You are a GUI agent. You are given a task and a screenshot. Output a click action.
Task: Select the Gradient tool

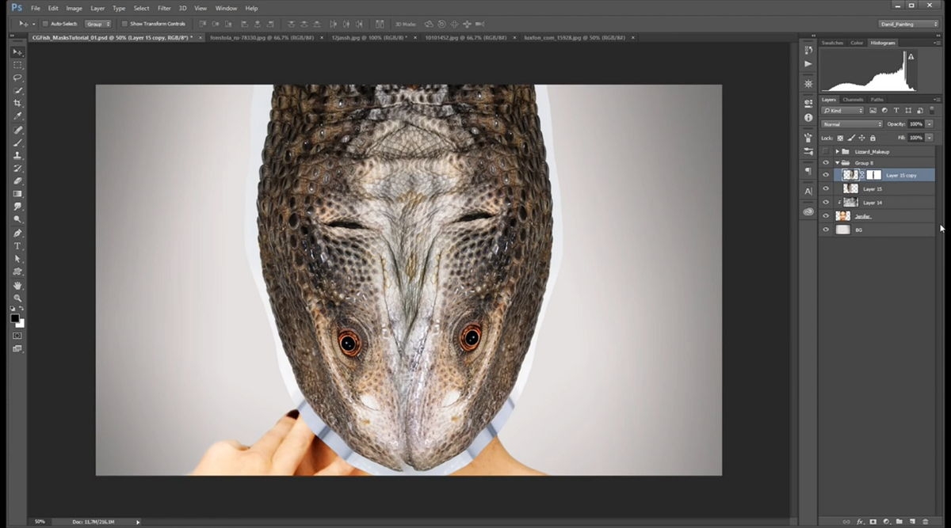(17, 194)
